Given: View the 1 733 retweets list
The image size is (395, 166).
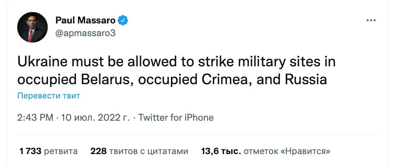Looking at the screenshot, I should point(31,151).
